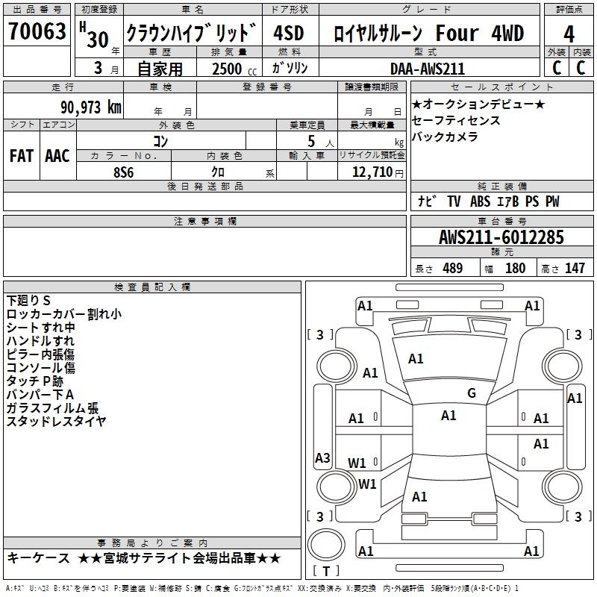Image resolution: width=597 pixels, height=597 pixels.
Task: Click the chassis number AWS211-6012285
Action: point(501,237)
